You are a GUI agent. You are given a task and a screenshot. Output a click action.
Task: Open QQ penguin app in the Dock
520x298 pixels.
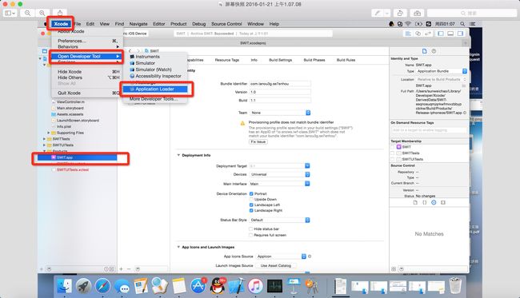point(218,285)
